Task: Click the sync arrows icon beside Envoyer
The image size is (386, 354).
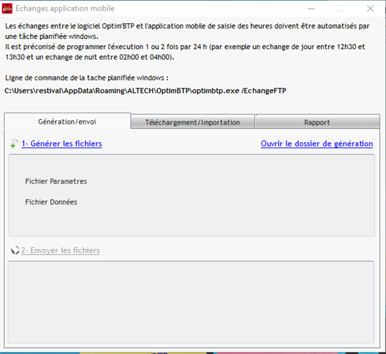Action: click(x=15, y=250)
